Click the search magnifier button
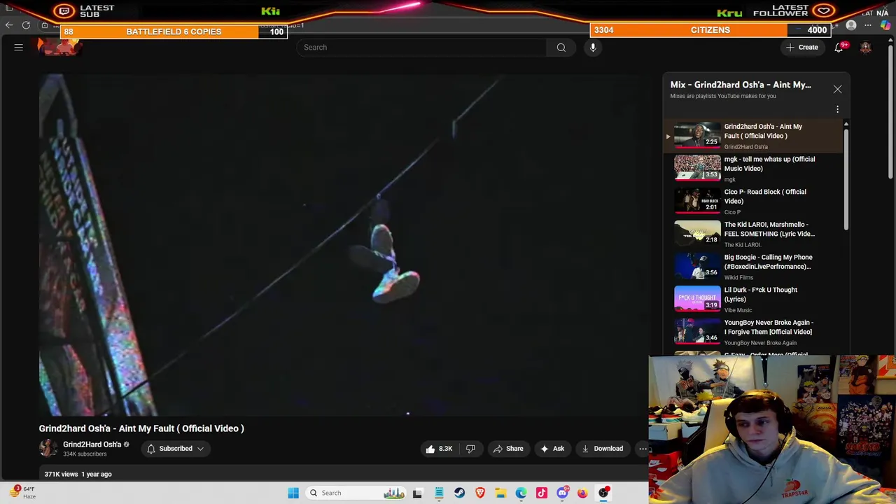The image size is (896, 504). (561, 48)
